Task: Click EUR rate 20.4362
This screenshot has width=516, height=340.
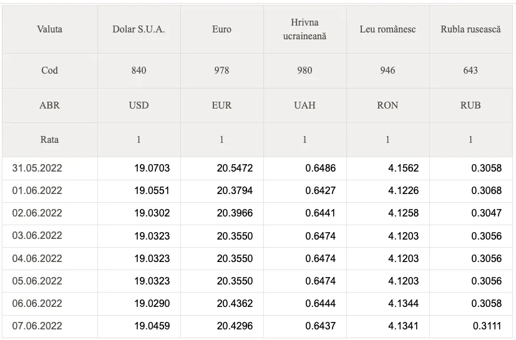Action: pos(235,303)
